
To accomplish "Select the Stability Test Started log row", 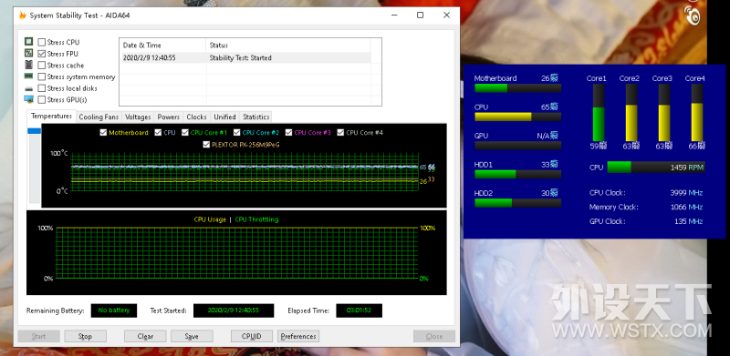I will point(245,58).
